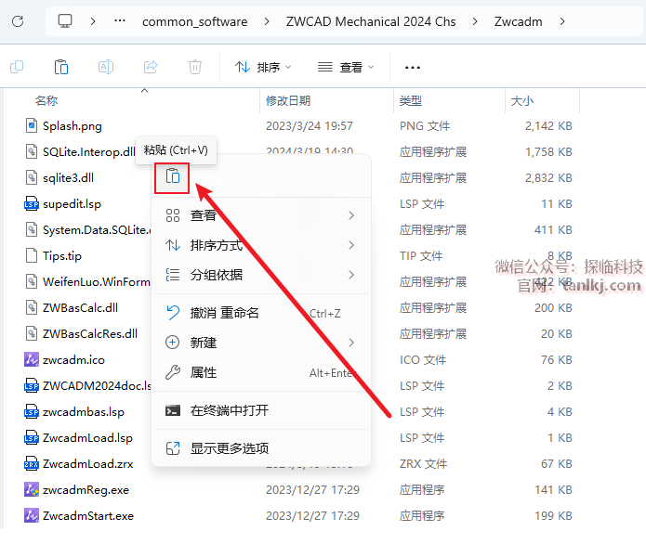Click the Zwcadm breadcrumb segment
This screenshot has height=544, width=646.
pyautogui.click(x=519, y=21)
